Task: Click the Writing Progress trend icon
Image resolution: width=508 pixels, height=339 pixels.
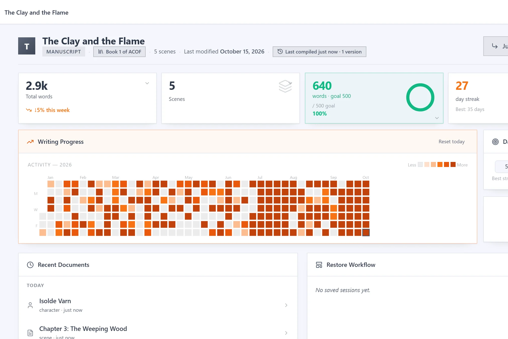Action: point(30,142)
